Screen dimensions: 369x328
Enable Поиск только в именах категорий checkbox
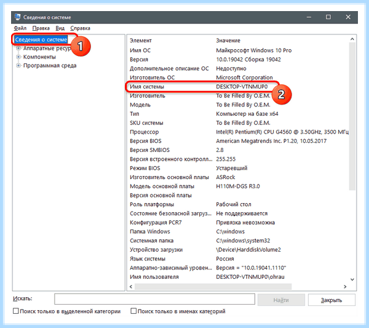tap(133, 311)
